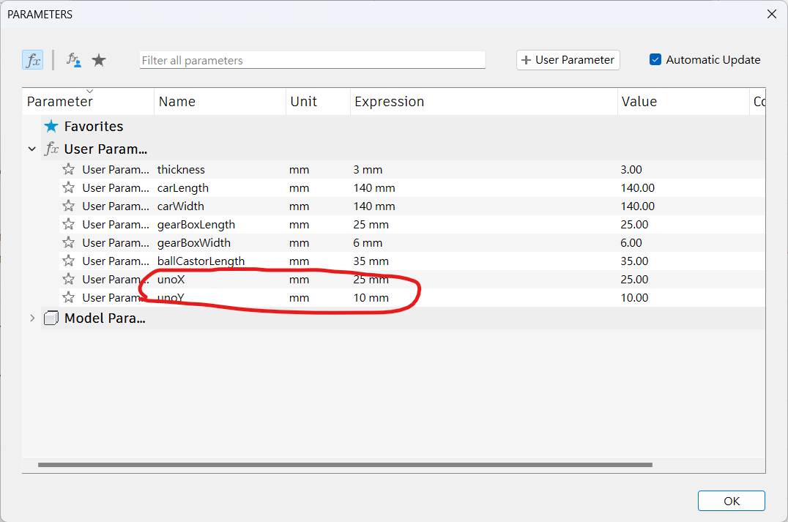Image resolution: width=788 pixels, height=522 pixels.
Task: Click the horizontal scrollbar of the table
Action: pos(344,464)
